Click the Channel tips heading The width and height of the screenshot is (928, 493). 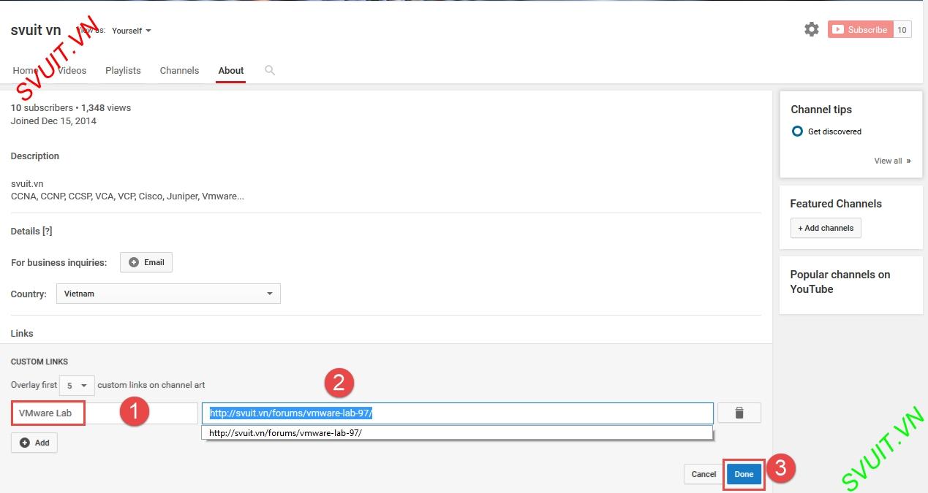(x=821, y=110)
